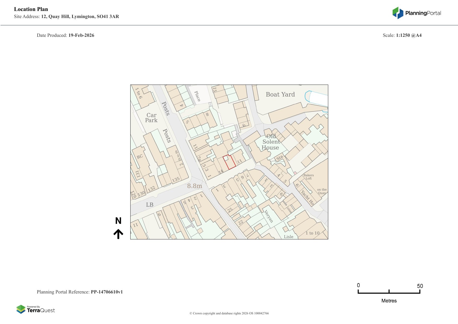
Task: Click the Location Plan heading
Action: 31,9
